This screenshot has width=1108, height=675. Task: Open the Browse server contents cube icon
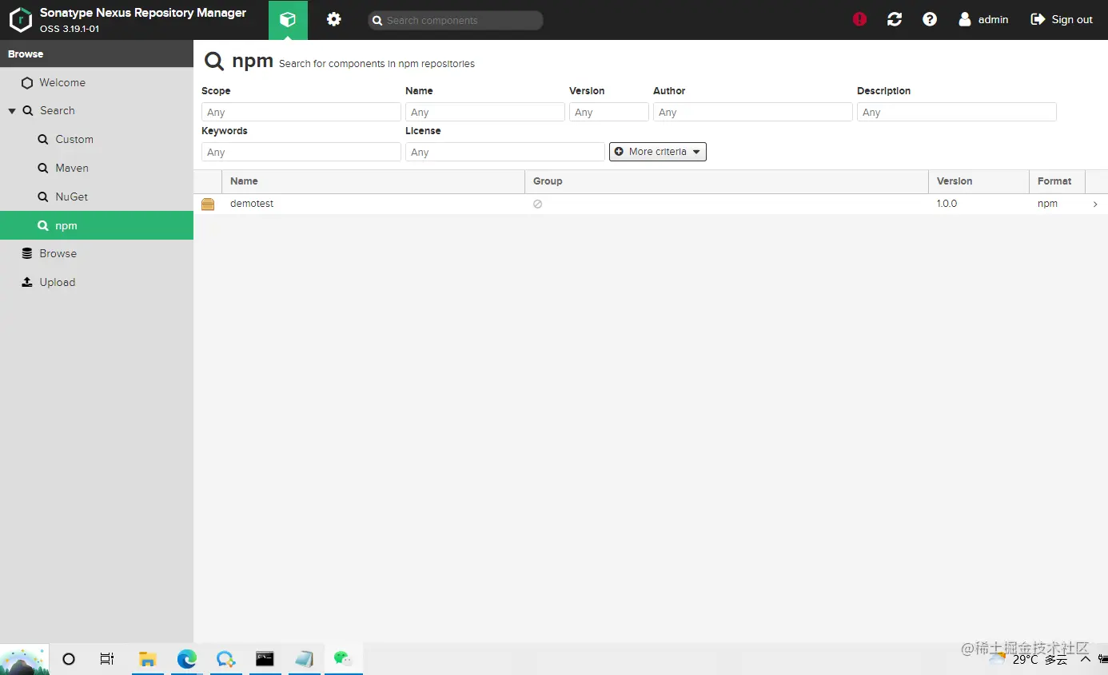[288, 20]
